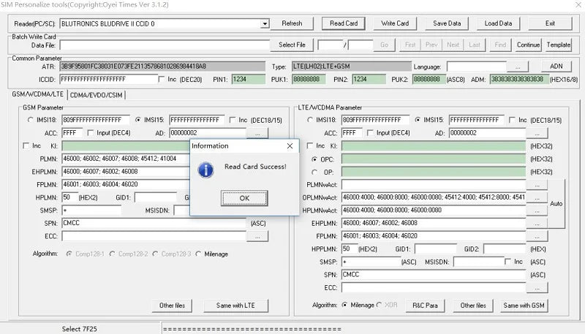Confirm the Read Card Success dialog with OK
This screenshot has height=334, width=585.
pyautogui.click(x=244, y=198)
